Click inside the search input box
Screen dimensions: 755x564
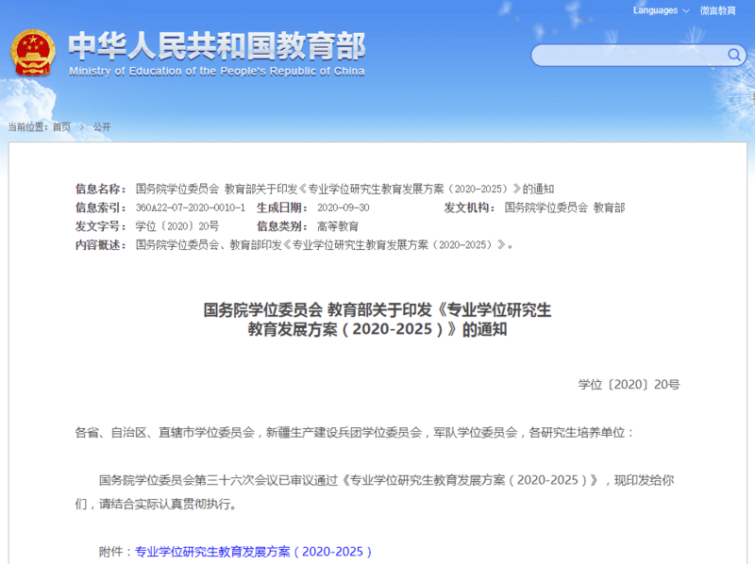click(x=623, y=56)
